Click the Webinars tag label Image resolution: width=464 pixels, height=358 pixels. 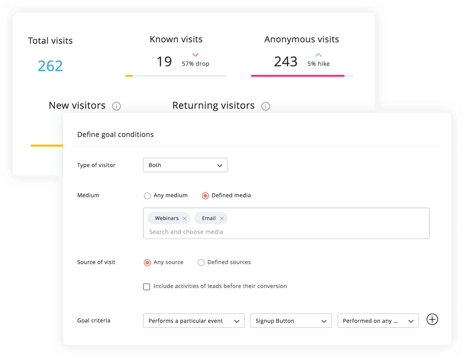click(x=167, y=218)
